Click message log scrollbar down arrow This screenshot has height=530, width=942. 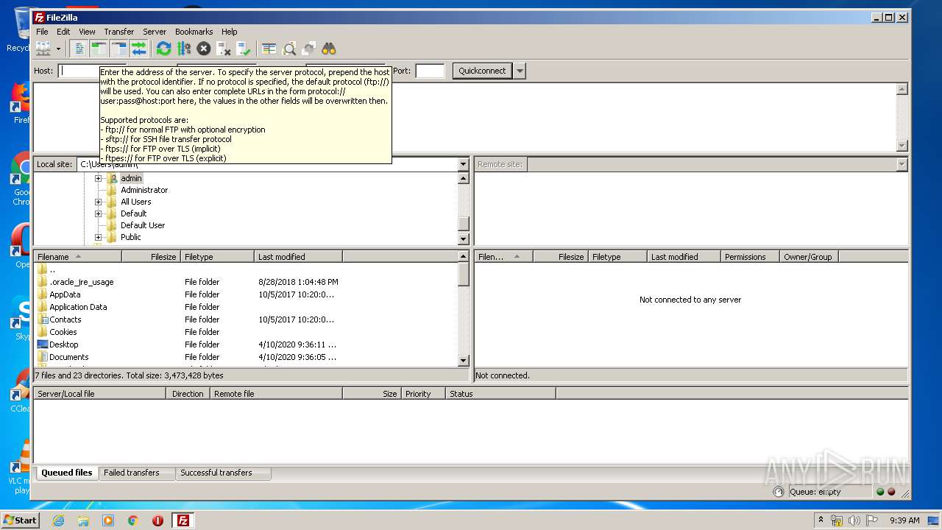(x=902, y=146)
